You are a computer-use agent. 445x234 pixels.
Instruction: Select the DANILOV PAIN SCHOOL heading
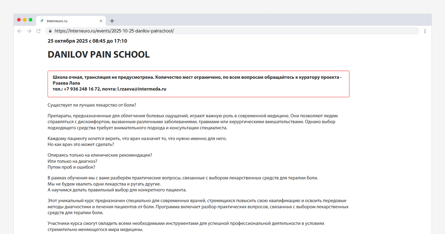click(98, 54)
